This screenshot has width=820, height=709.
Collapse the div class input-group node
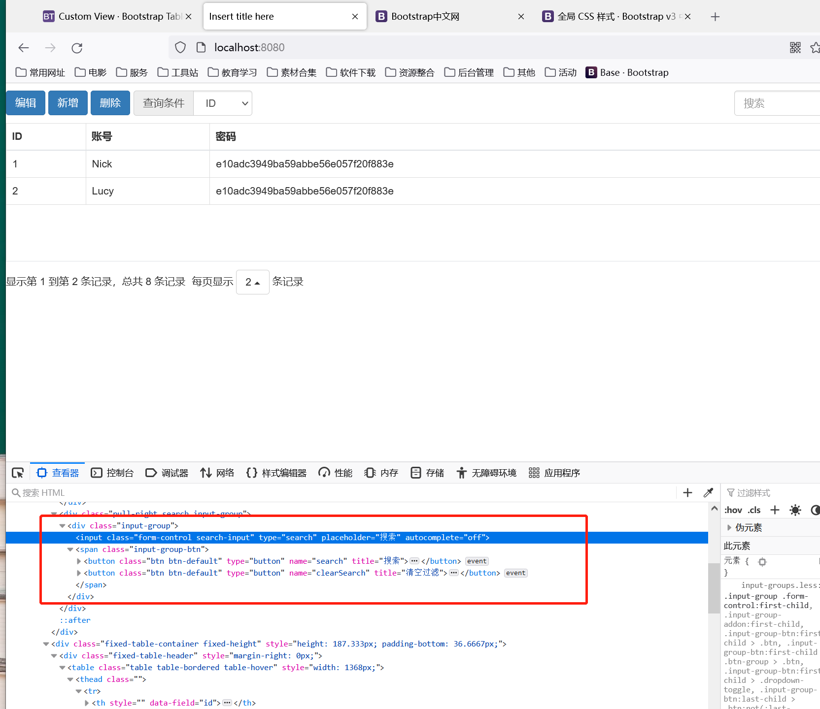62,526
